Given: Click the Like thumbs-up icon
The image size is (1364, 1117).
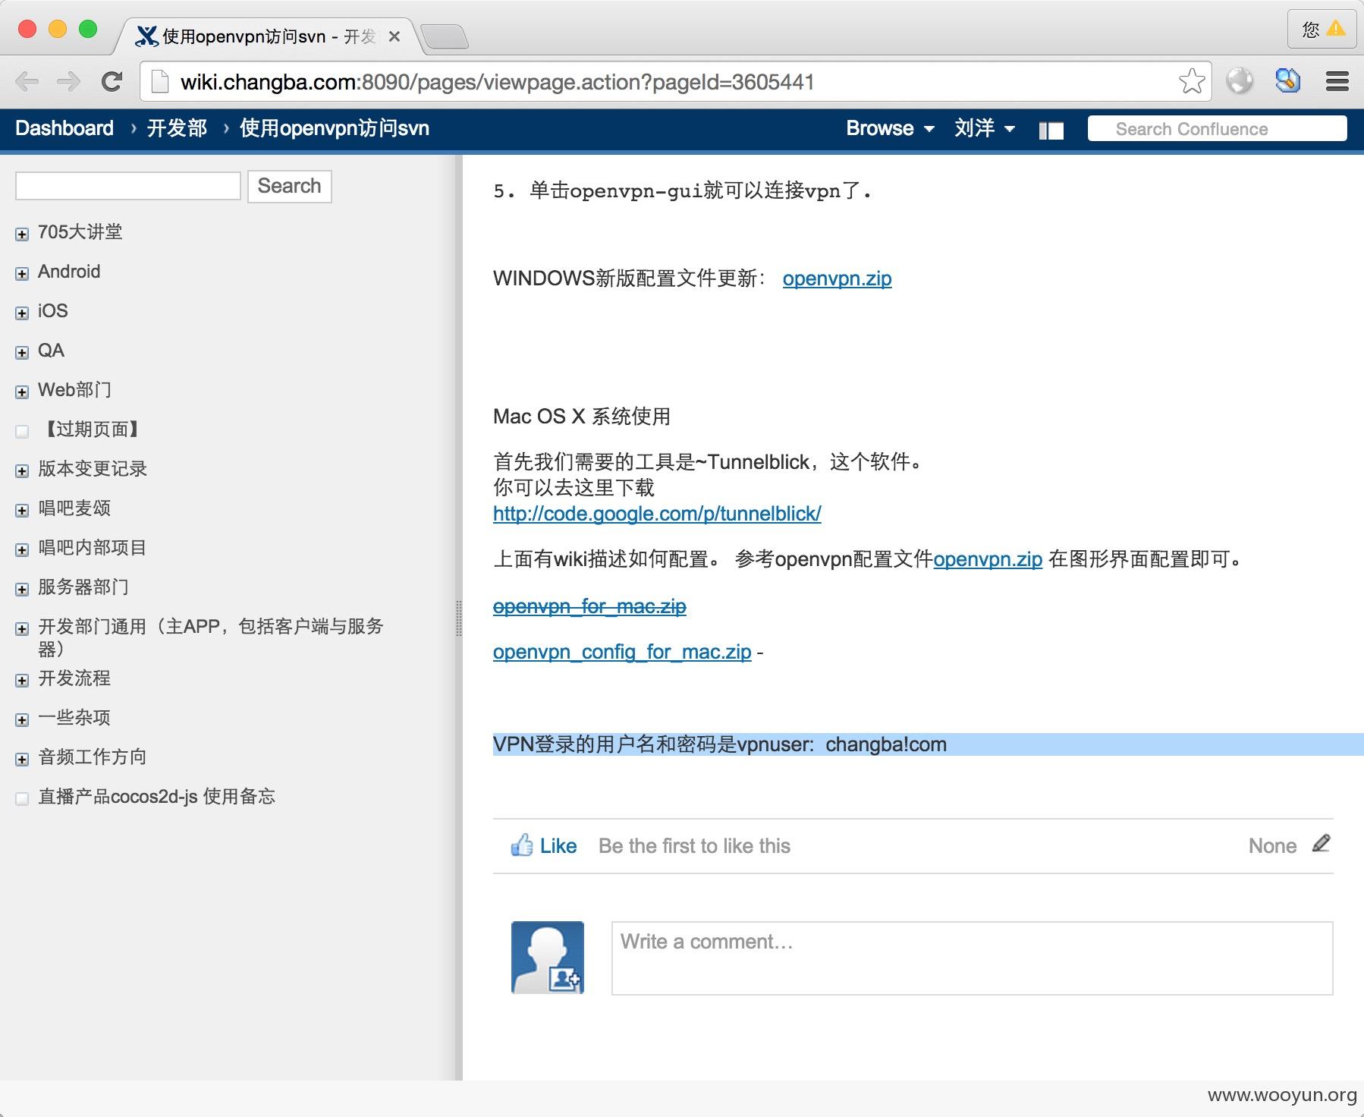Looking at the screenshot, I should tap(522, 845).
